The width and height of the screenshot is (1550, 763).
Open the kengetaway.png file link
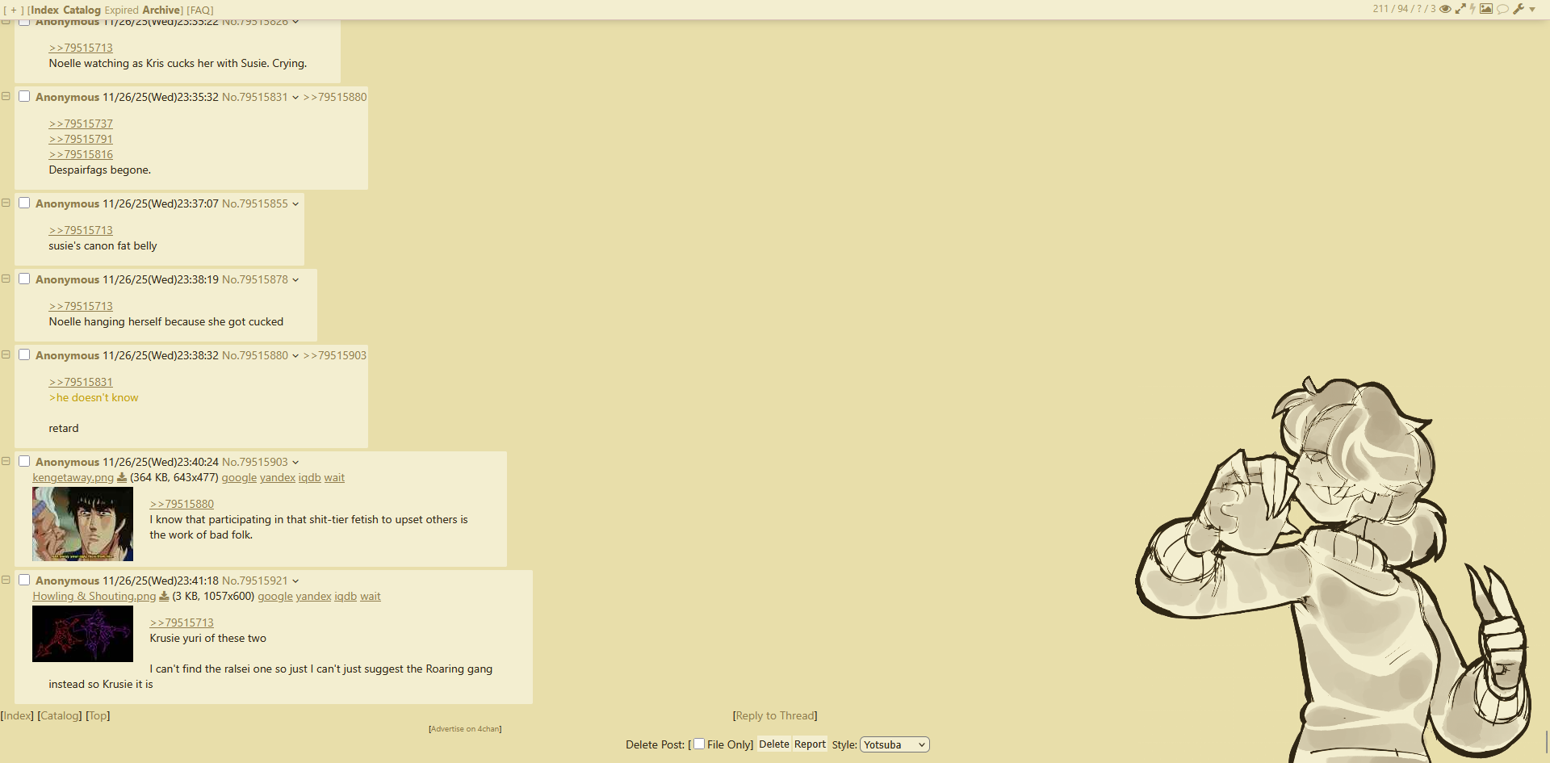tap(73, 478)
